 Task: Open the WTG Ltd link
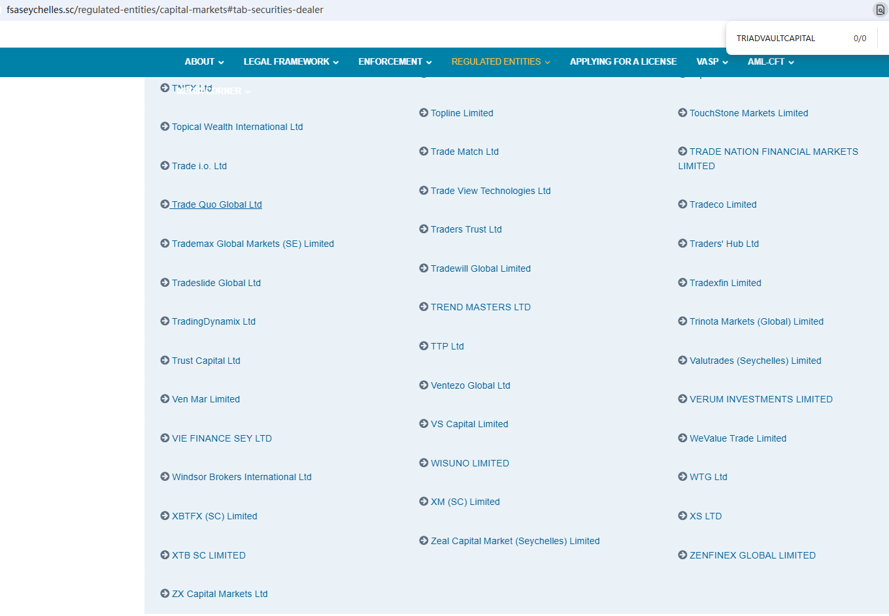[x=709, y=477]
